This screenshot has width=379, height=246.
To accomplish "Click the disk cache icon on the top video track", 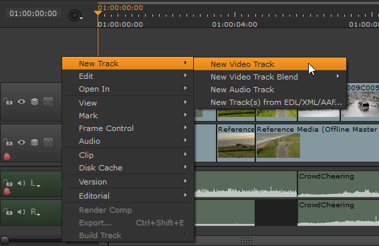I will pos(48,101).
